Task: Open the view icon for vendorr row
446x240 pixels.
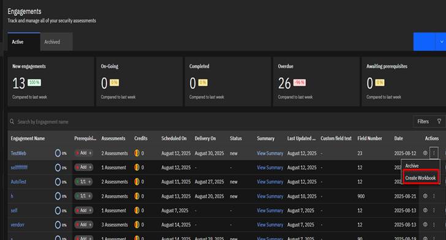Action: pos(425,224)
